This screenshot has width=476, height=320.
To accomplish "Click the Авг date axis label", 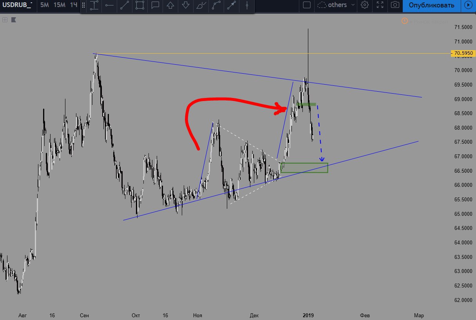I will (23, 315).
